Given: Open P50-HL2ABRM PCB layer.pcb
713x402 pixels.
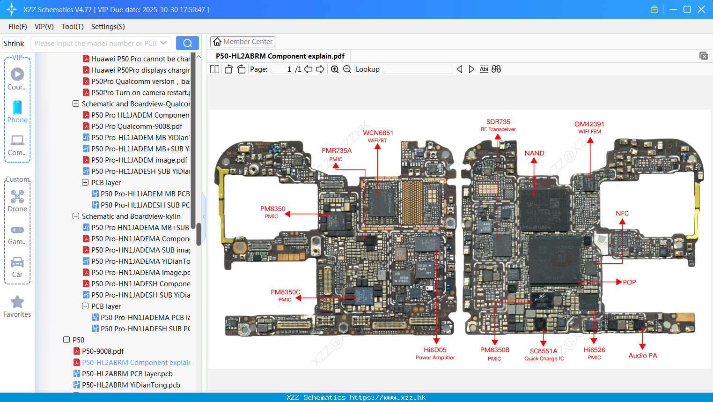Looking at the screenshot, I should (123, 374).
